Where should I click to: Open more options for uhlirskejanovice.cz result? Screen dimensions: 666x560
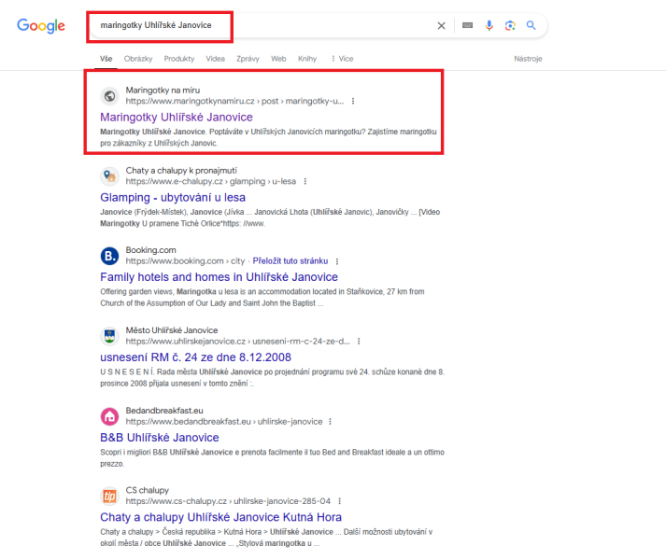(359, 342)
